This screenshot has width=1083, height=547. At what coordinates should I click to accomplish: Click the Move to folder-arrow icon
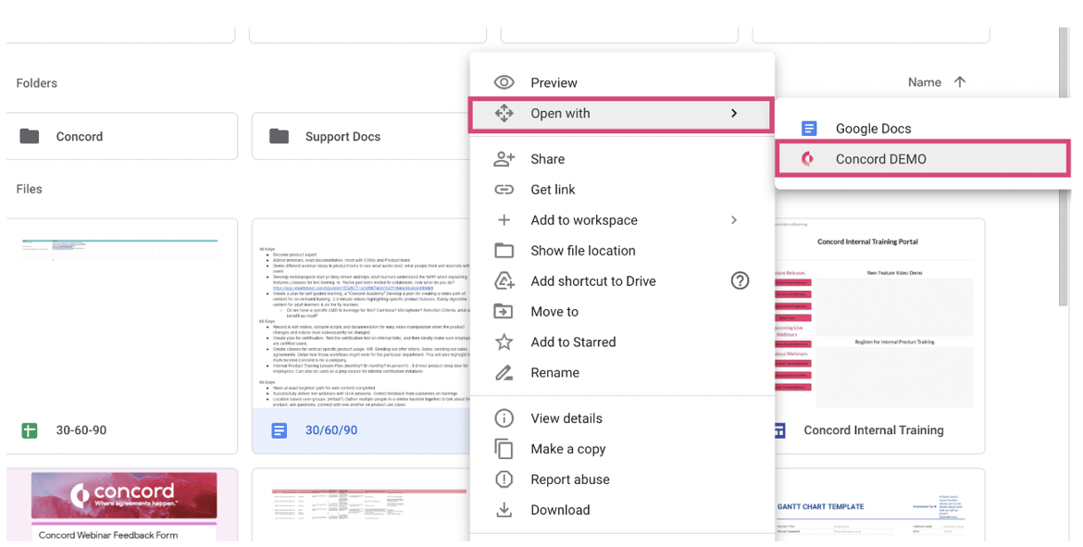pyautogui.click(x=504, y=312)
